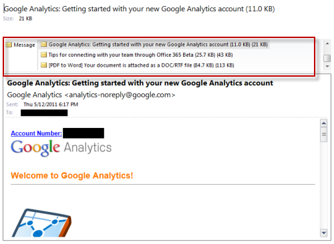
Task: Click the Google Analytics logo
Action: (61, 147)
